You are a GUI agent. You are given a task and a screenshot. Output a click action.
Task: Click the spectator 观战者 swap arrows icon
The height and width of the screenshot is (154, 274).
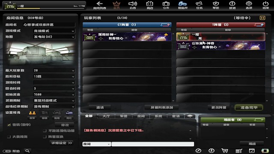pos(259,120)
